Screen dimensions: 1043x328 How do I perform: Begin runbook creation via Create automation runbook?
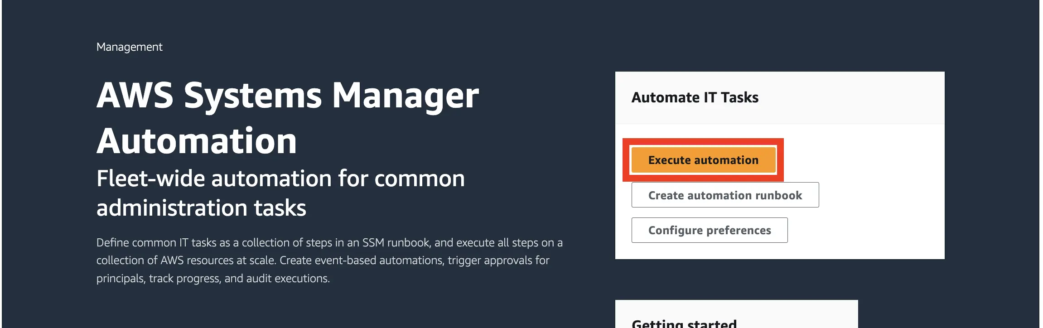pos(724,195)
